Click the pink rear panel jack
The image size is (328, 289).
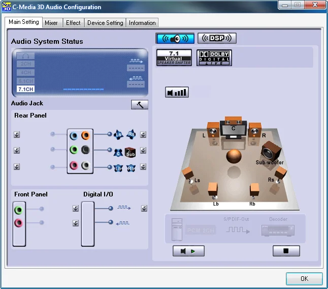pyautogui.click(x=74, y=165)
